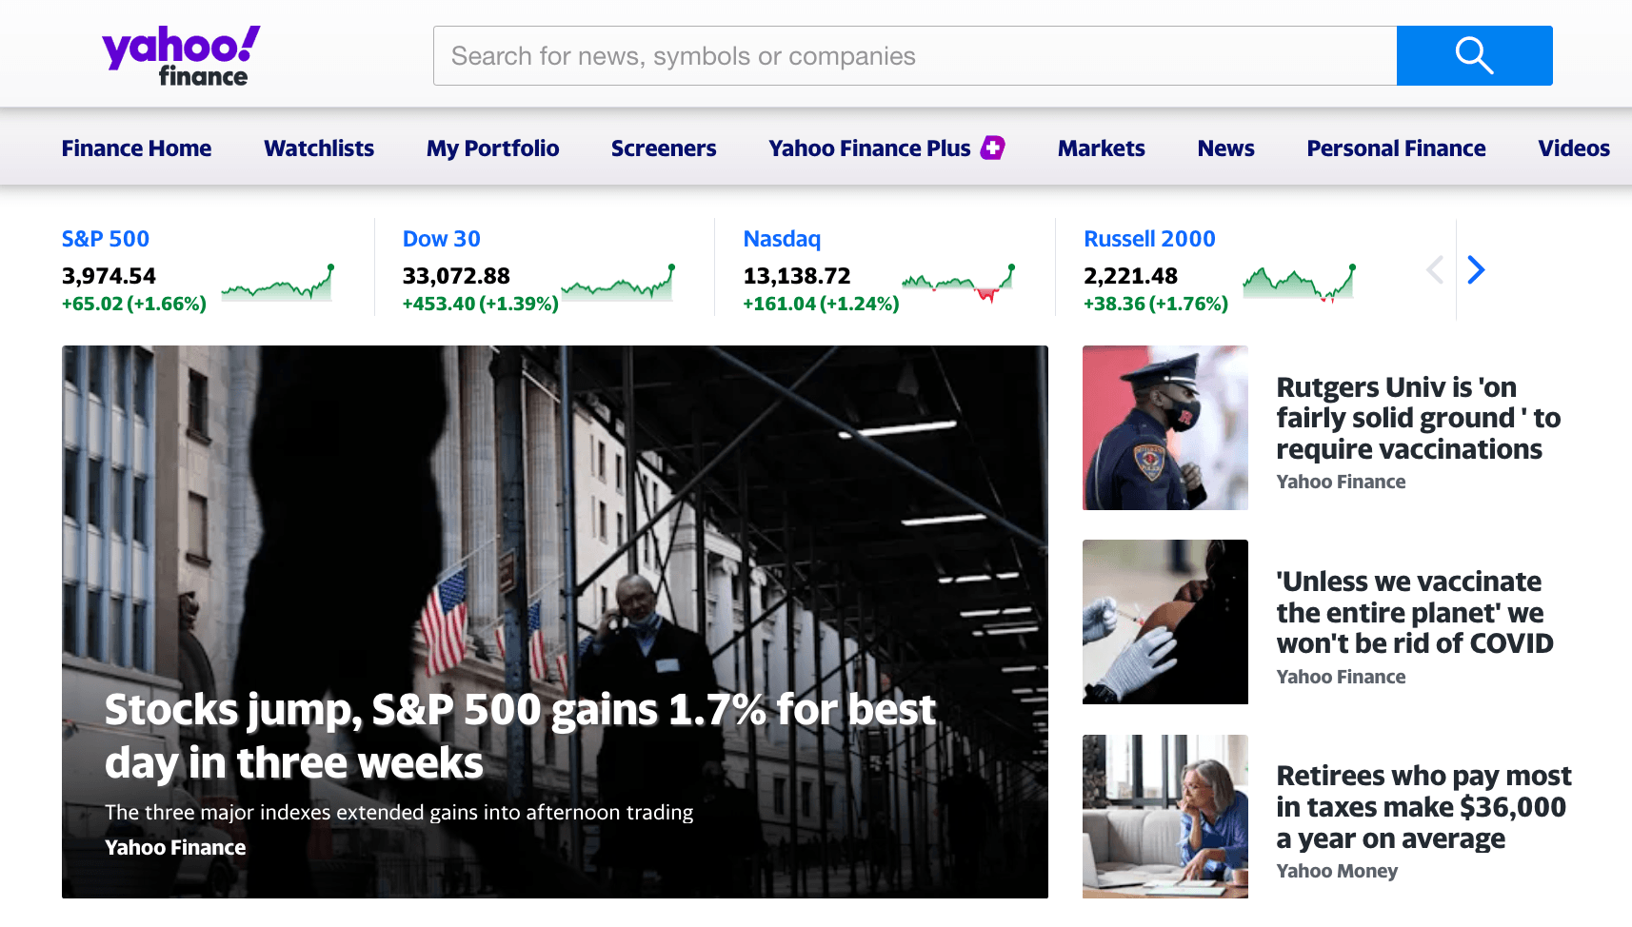The width and height of the screenshot is (1632, 927).
Task: Select the Screeners nav item
Action: (x=664, y=148)
